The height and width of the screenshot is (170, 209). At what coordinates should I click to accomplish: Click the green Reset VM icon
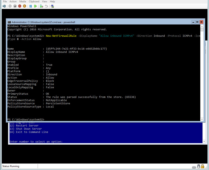[x=36, y=6]
